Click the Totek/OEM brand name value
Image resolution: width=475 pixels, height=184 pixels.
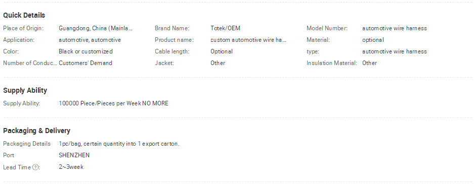pyautogui.click(x=226, y=28)
